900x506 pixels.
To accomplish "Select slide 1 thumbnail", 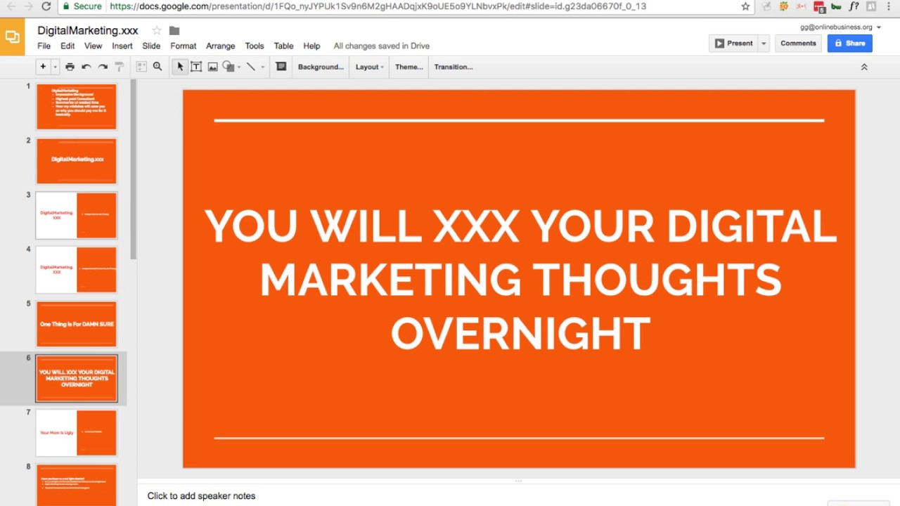I will (77, 107).
